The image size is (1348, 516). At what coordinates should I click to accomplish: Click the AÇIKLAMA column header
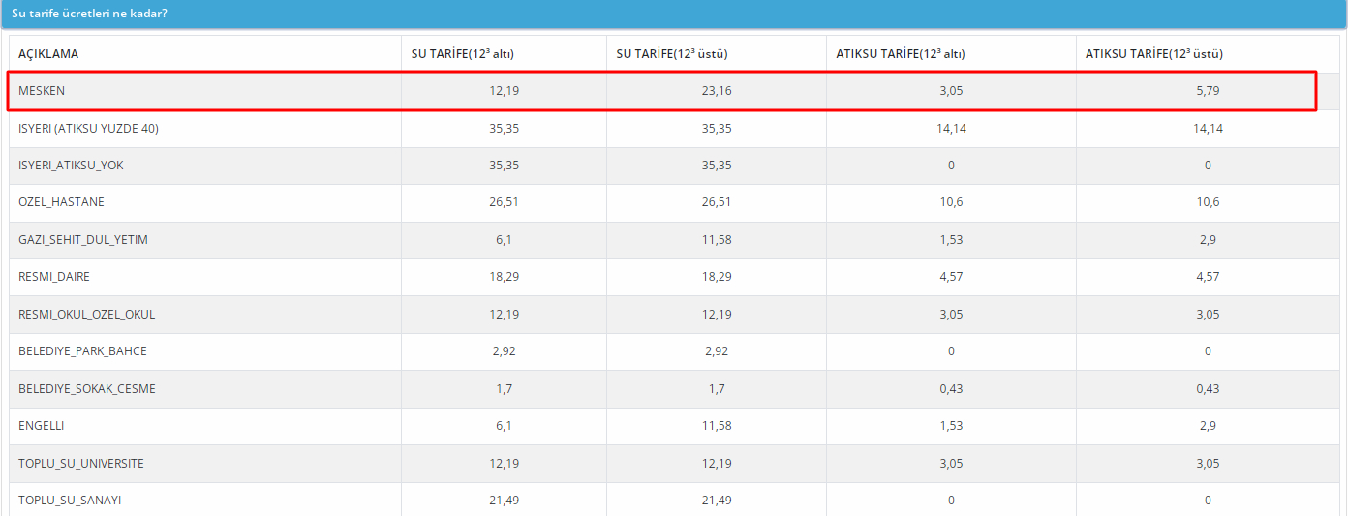click(48, 54)
